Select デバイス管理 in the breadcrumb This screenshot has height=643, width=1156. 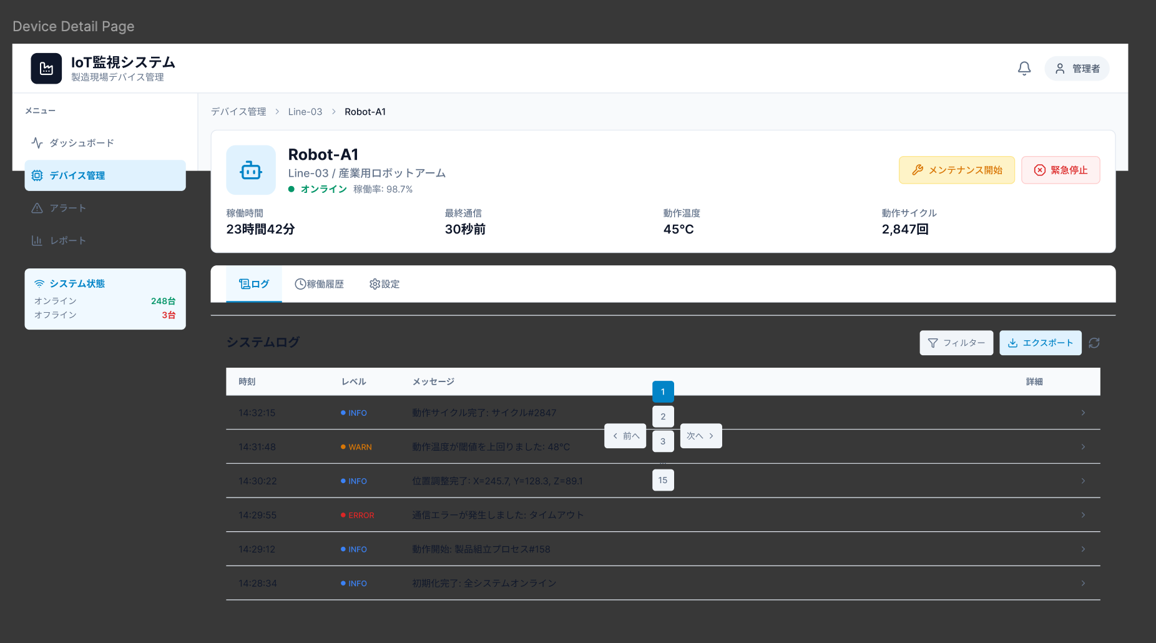tap(238, 111)
